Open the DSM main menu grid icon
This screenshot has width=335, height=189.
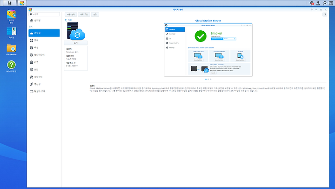(10, 3)
